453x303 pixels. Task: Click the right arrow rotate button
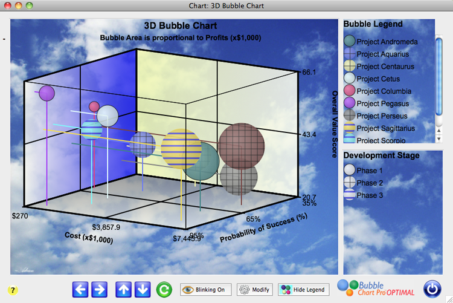pos(100,290)
